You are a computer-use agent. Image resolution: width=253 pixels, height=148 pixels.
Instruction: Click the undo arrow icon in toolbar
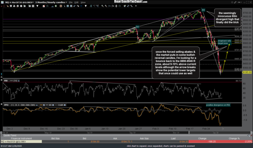(x=75, y=6)
